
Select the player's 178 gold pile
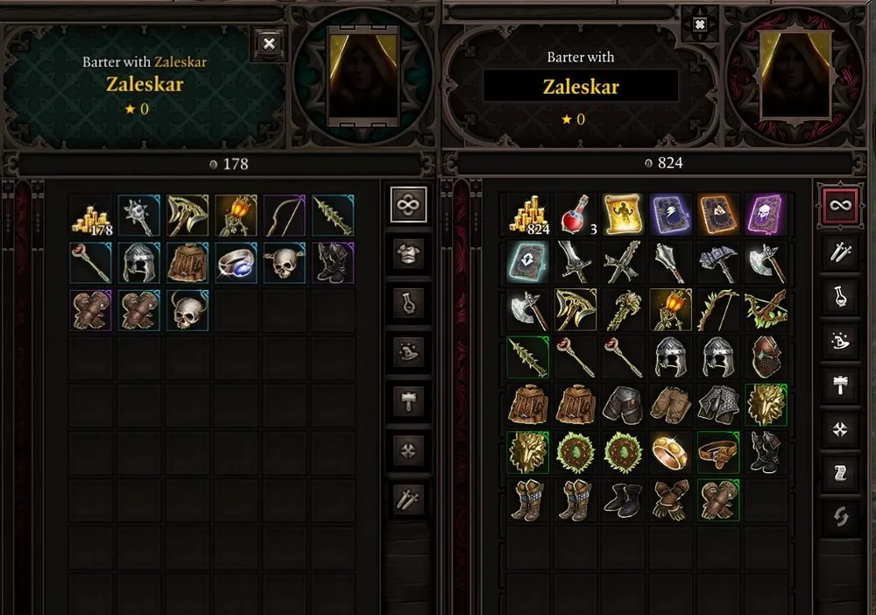[91, 215]
